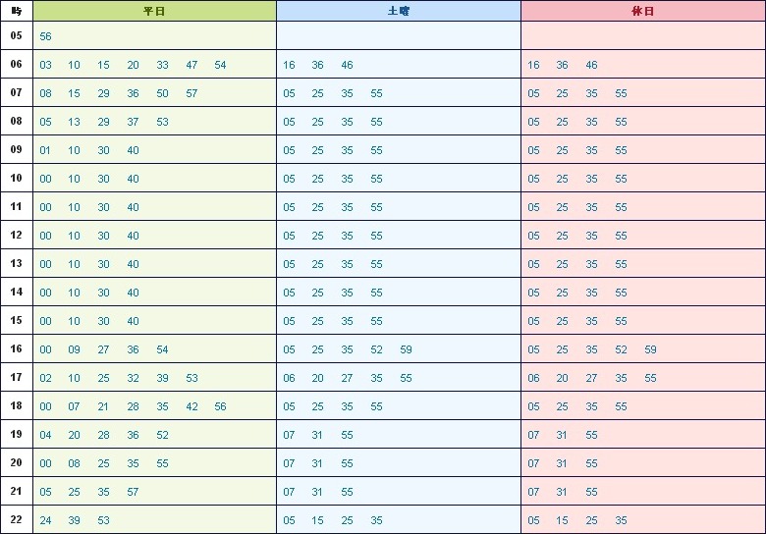Click weekday 07 hour departure at 57

191,93
